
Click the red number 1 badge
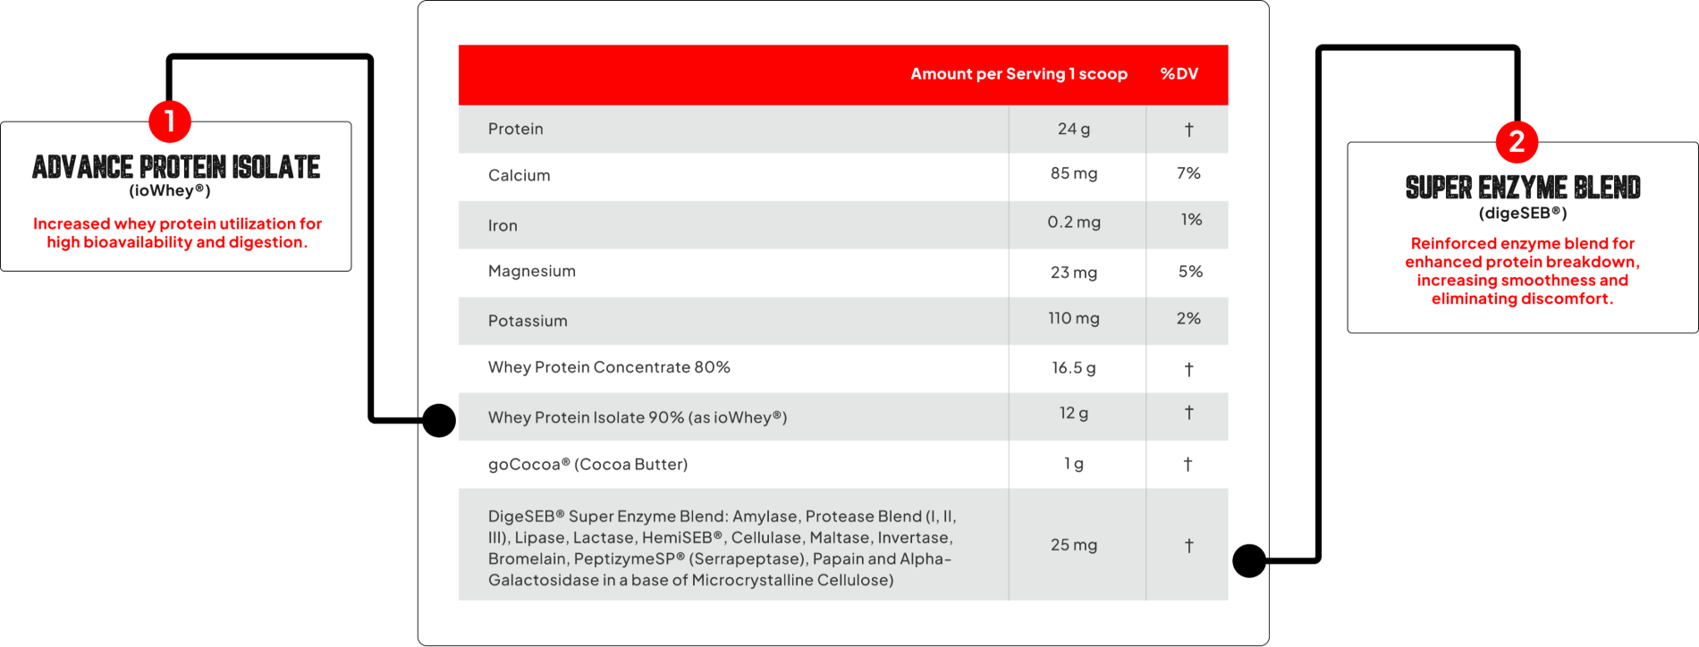click(170, 121)
